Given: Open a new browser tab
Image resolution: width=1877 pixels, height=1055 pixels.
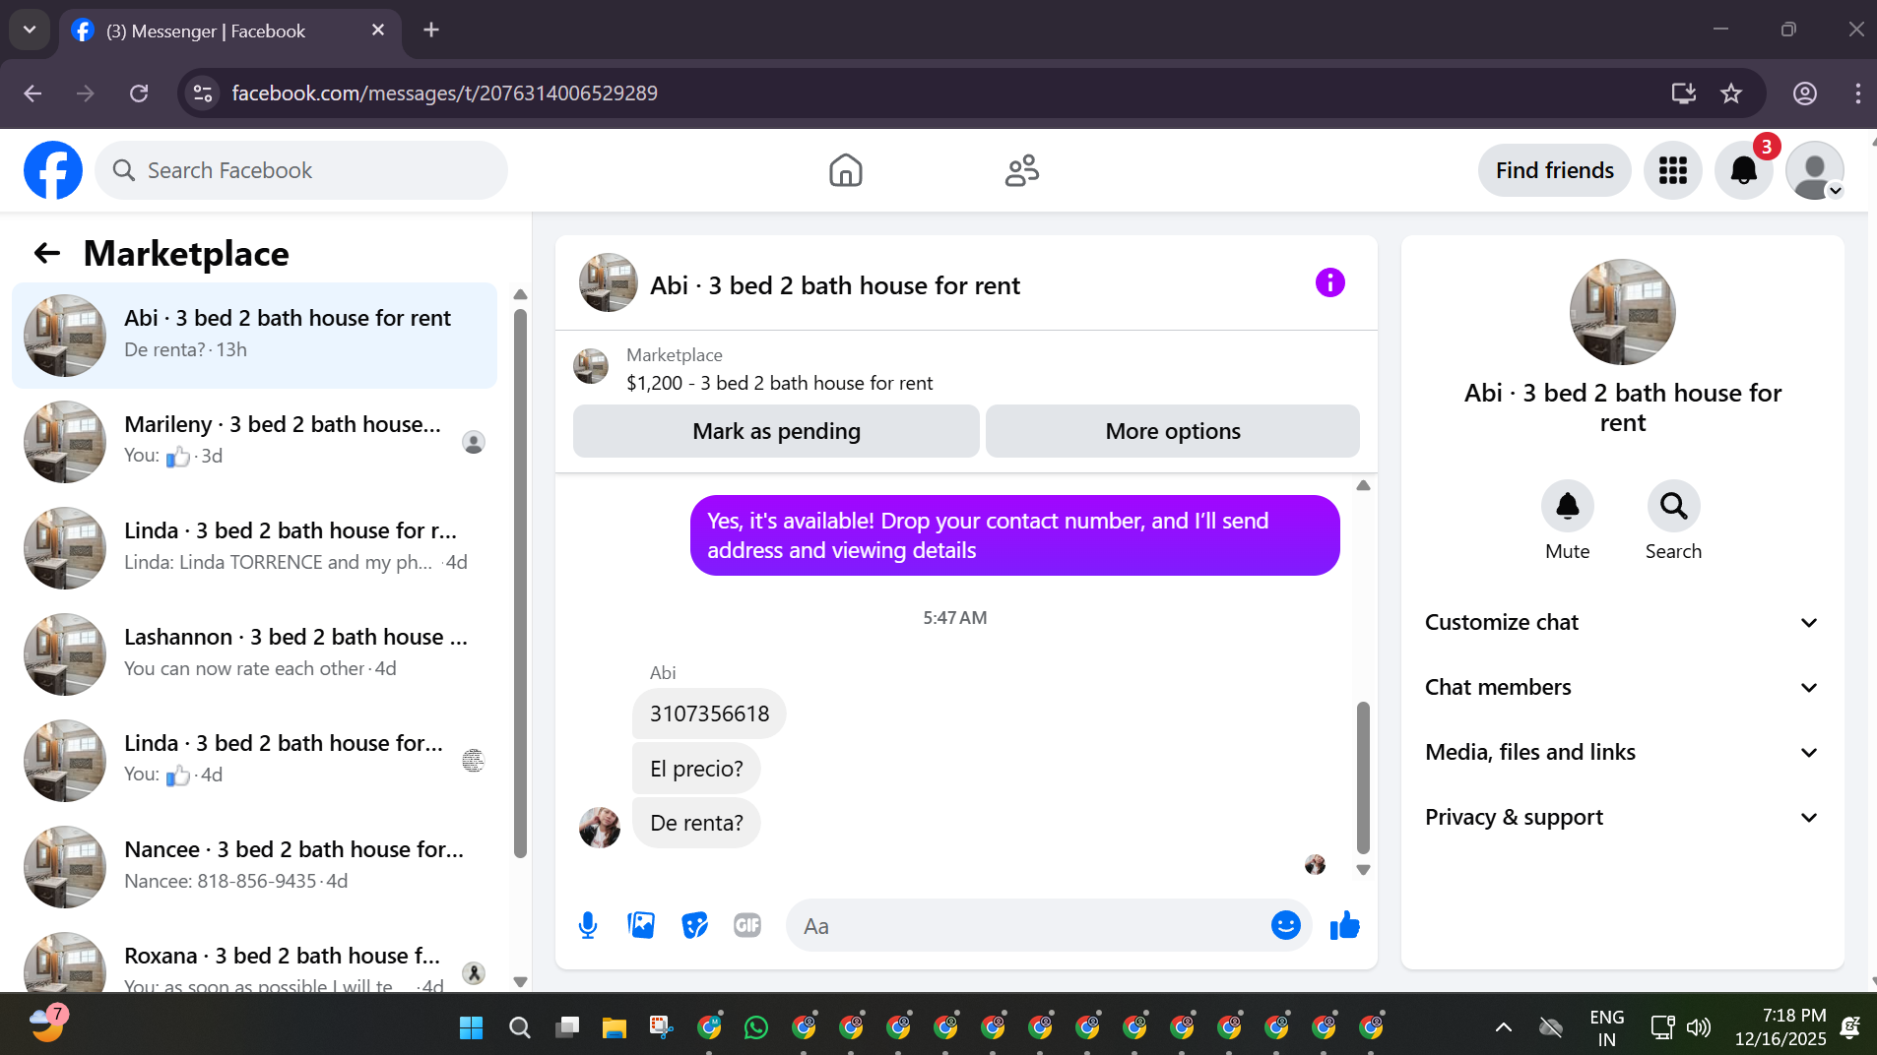Looking at the screenshot, I should [x=430, y=31].
